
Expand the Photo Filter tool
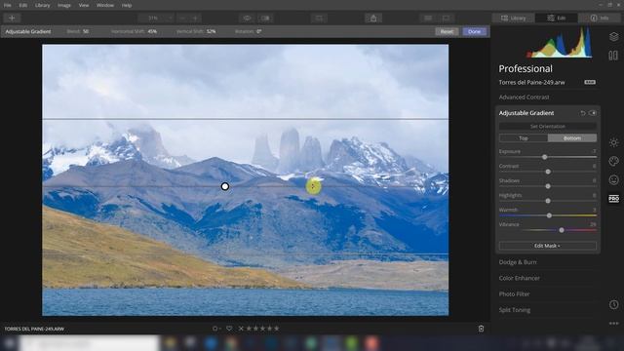514,294
